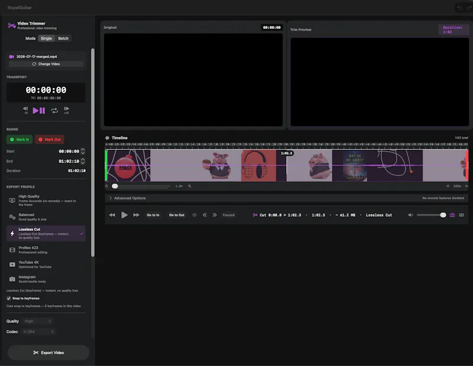Toggle loop in bottom playback bar
Screen dimensions: 473x366
(195, 215)
